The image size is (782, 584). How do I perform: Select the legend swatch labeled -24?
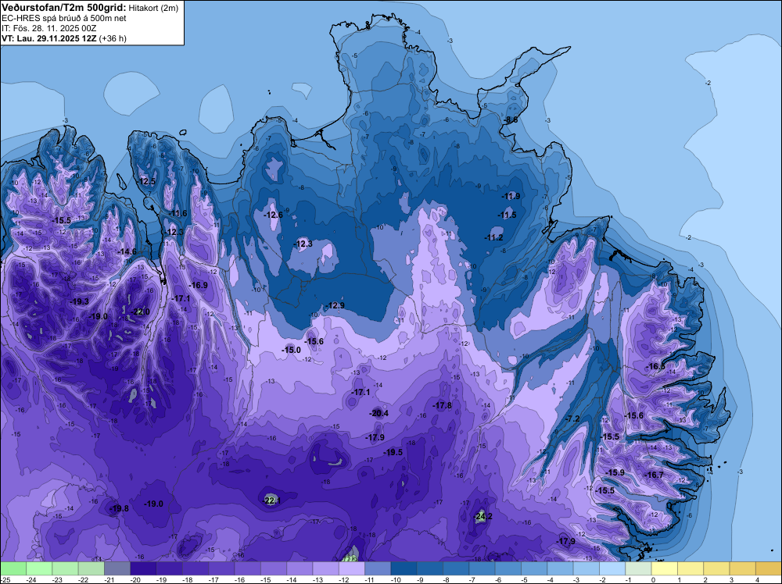39,568
